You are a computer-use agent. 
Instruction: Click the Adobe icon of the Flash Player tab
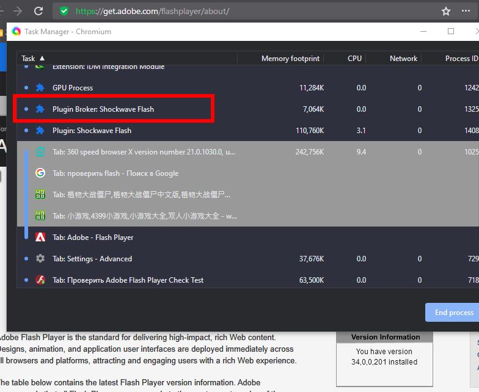pos(40,237)
